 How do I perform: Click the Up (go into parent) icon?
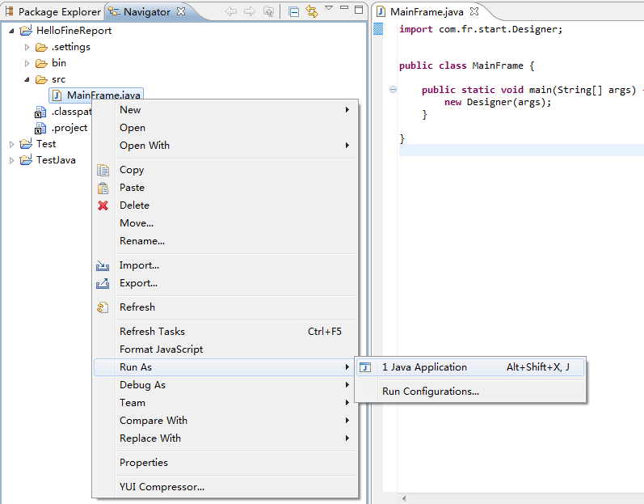click(x=268, y=11)
